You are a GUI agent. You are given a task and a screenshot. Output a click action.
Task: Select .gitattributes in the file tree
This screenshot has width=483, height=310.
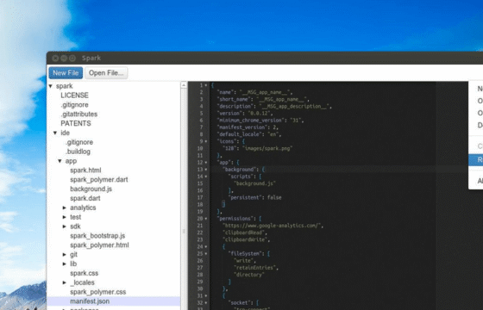click(x=79, y=114)
